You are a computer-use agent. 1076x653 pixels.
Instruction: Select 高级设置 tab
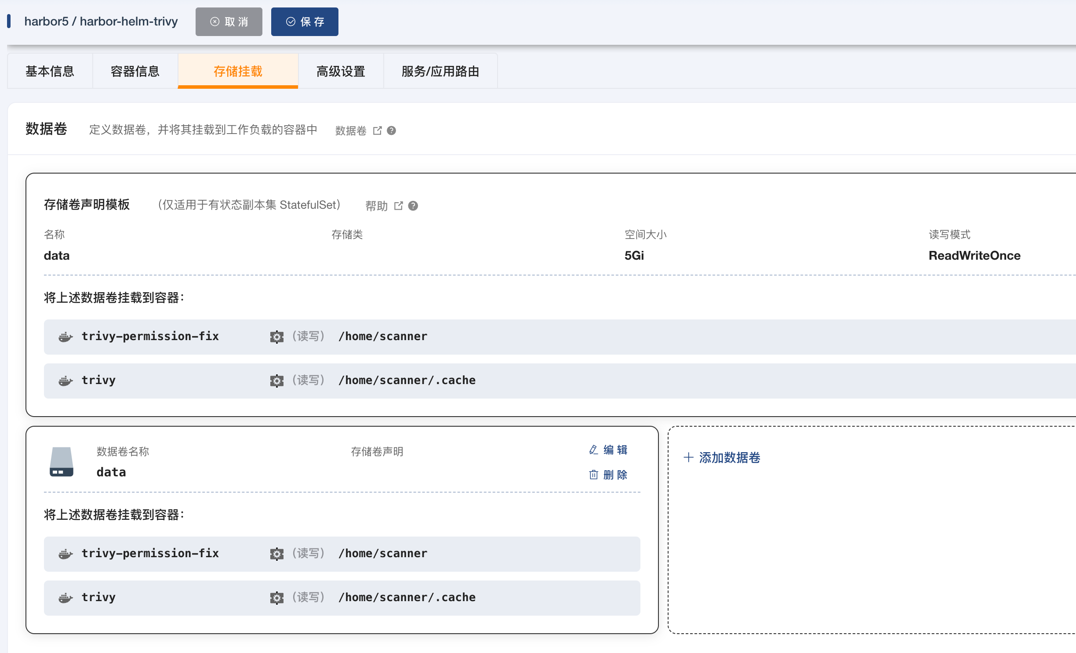tap(341, 71)
